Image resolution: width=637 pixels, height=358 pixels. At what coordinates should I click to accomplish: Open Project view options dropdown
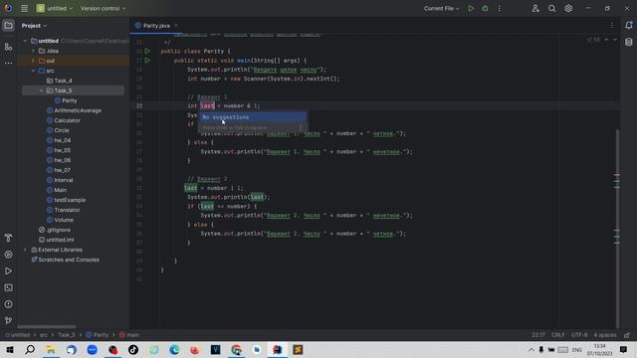point(34,26)
